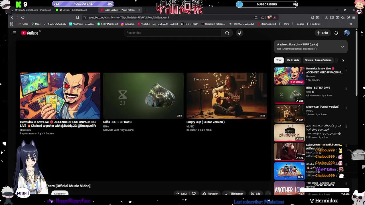Dislike the video with thumbs-down
Image resolution: width=365 pixels, height=205 pixels.
194,194
